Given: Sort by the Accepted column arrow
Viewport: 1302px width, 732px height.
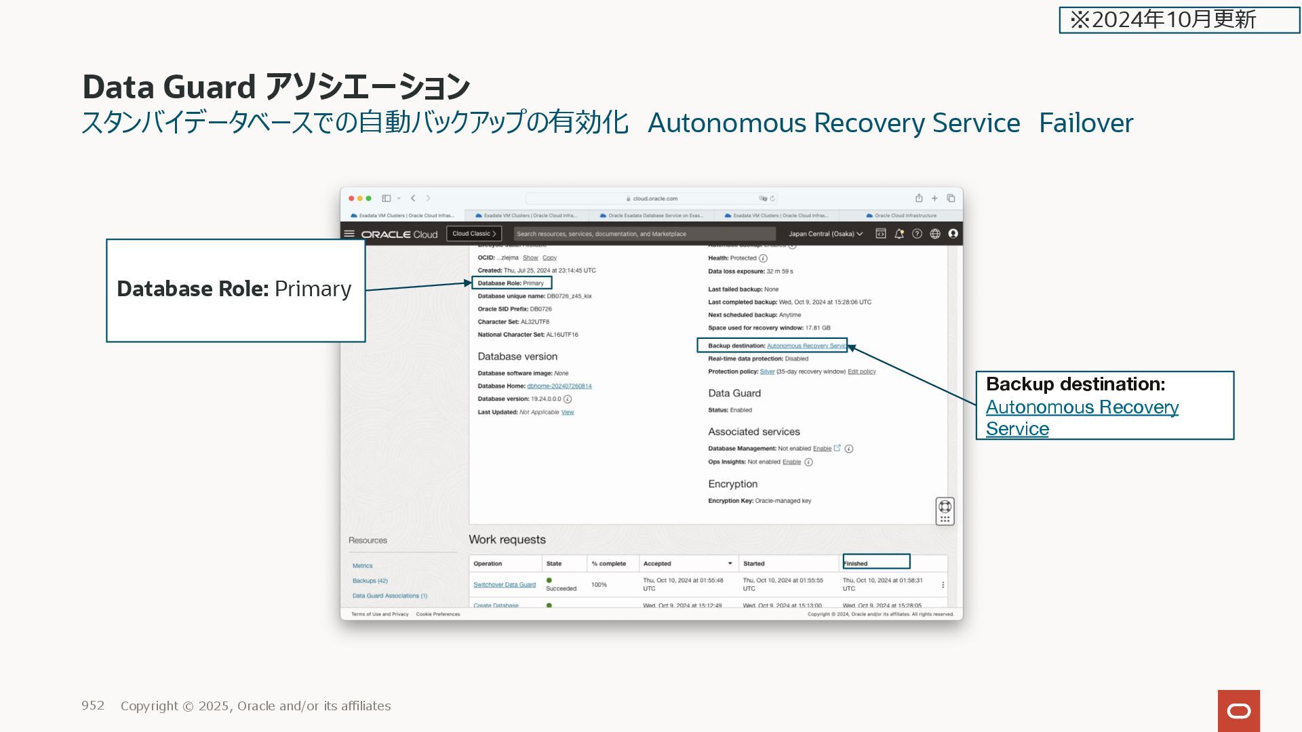Looking at the screenshot, I should coord(730,564).
